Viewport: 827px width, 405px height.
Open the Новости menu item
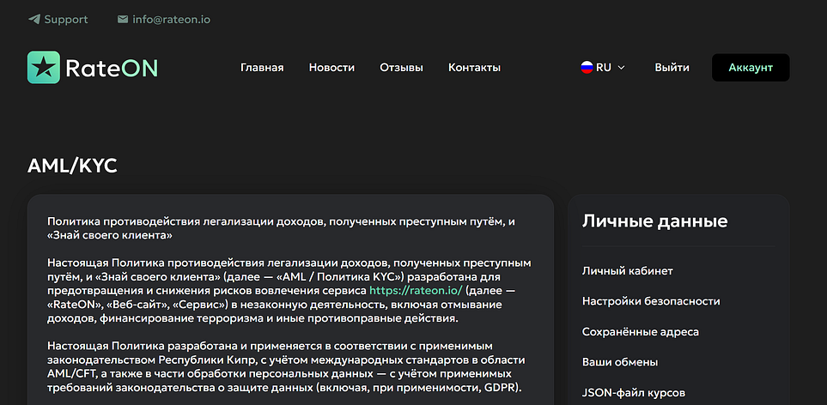(331, 67)
